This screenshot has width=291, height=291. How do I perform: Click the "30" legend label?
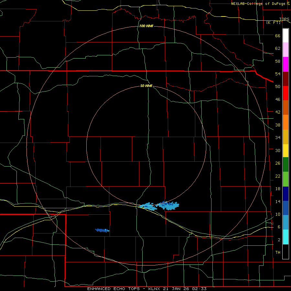(x=278, y=150)
